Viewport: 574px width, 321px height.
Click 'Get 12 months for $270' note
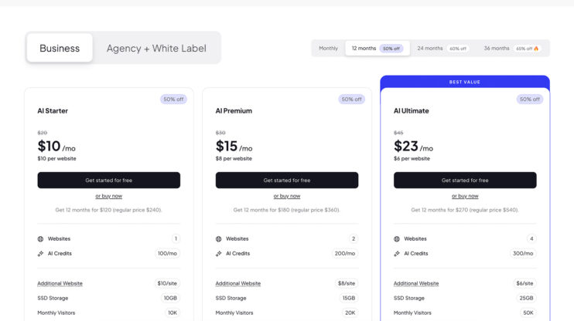pos(465,210)
